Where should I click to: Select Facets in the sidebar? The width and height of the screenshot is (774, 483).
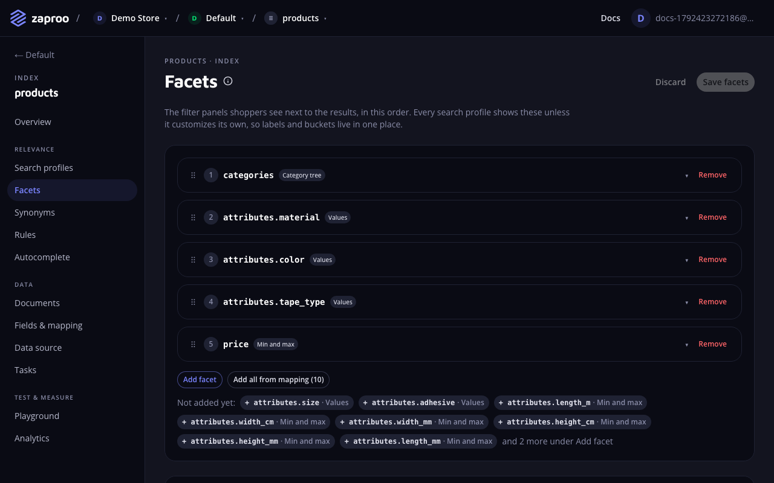(72, 190)
